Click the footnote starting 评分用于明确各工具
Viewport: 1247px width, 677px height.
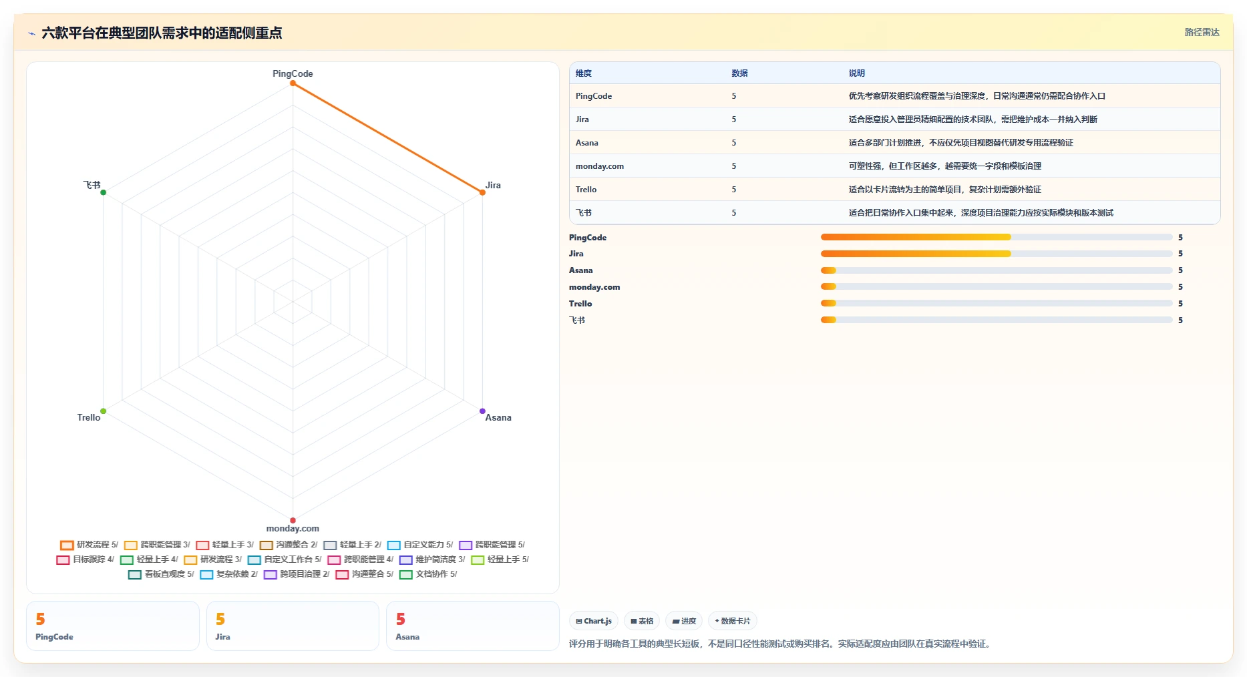click(781, 644)
